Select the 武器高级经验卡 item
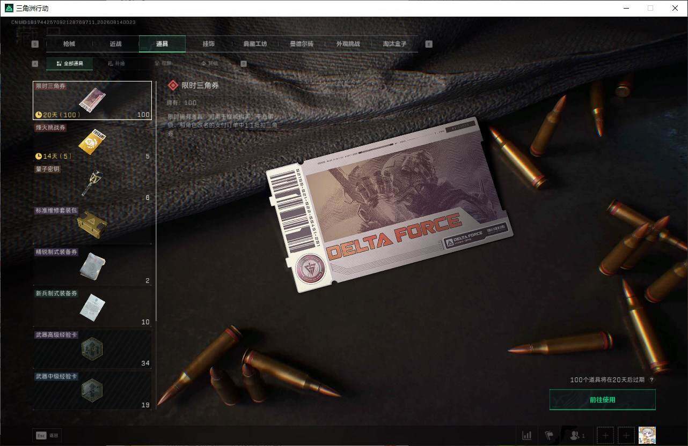688x446 pixels. [x=92, y=349]
